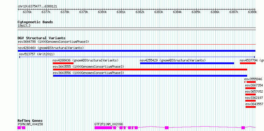Click the 6383k ruler tick label
The height and width of the screenshot is (131, 264).
click(x=159, y=12)
